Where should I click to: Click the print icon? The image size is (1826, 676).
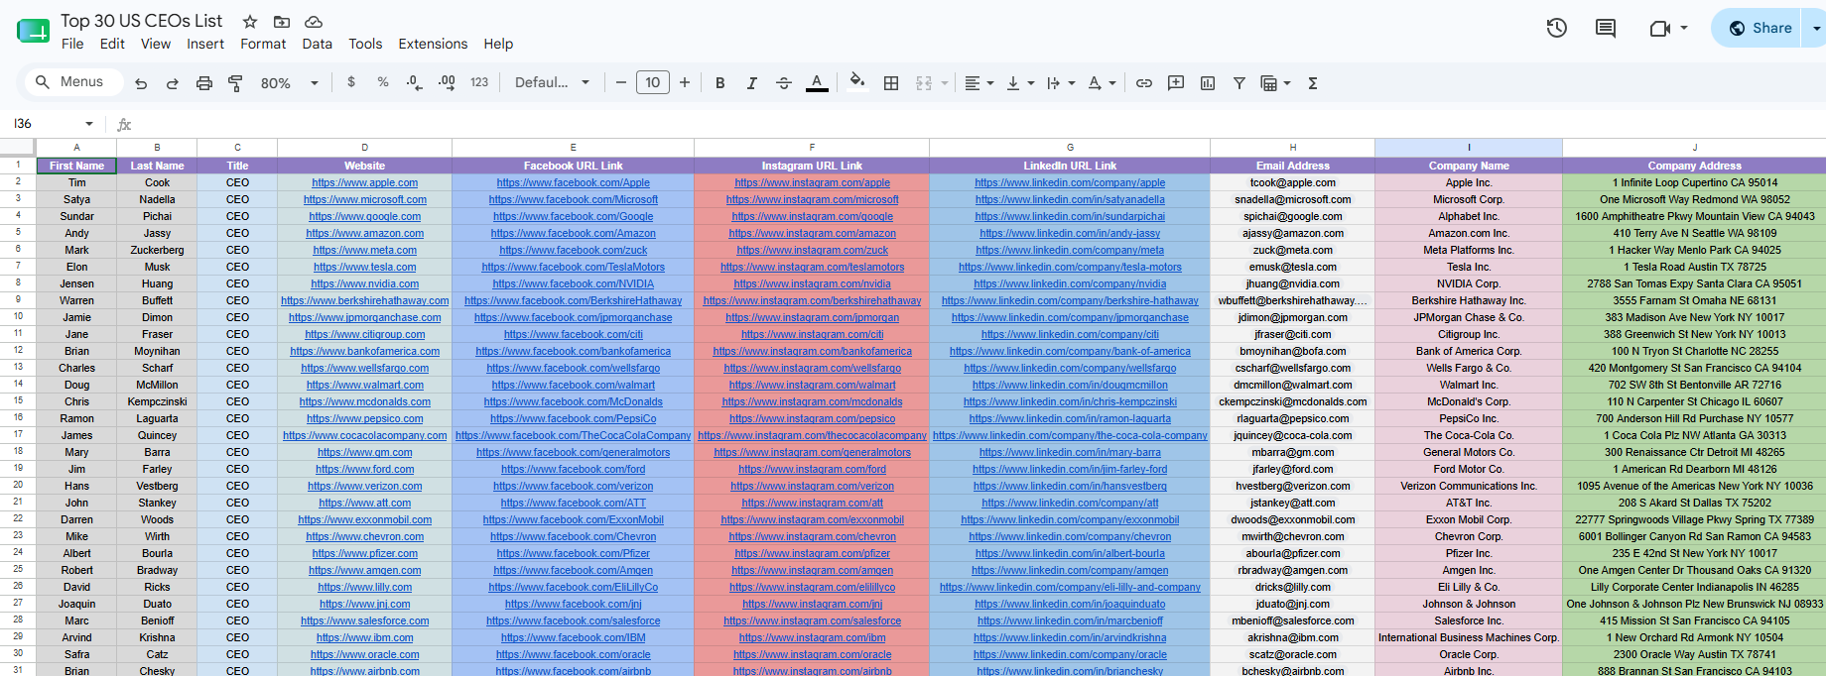click(x=204, y=83)
